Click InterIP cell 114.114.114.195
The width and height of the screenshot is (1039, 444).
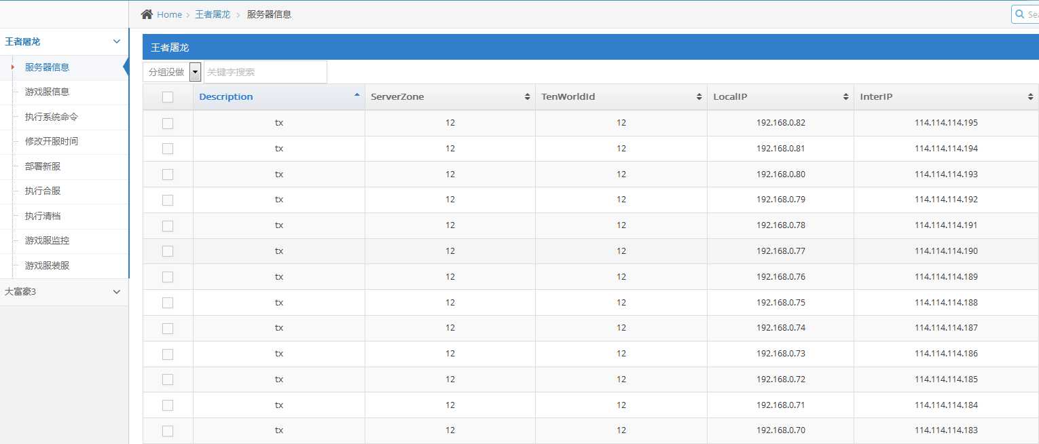click(946, 123)
